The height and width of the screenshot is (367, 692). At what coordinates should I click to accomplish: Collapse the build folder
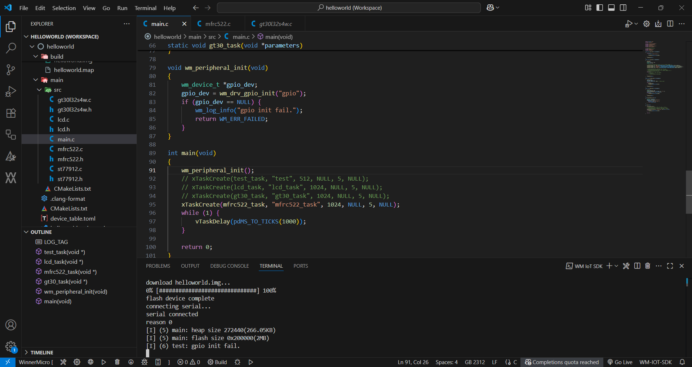pos(36,56)
